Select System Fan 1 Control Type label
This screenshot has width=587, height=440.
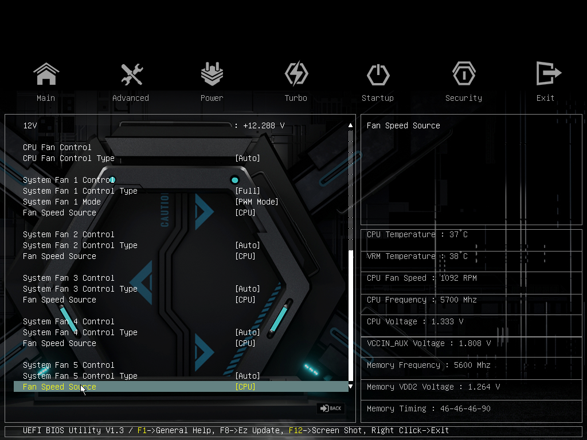80,191
